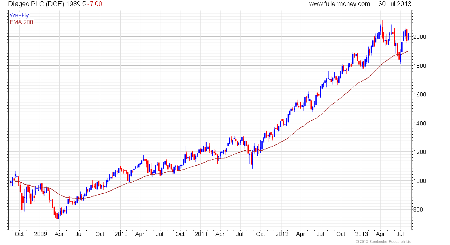Click the Apr label following 2012

pyautogui.click(x=301, y=234)
